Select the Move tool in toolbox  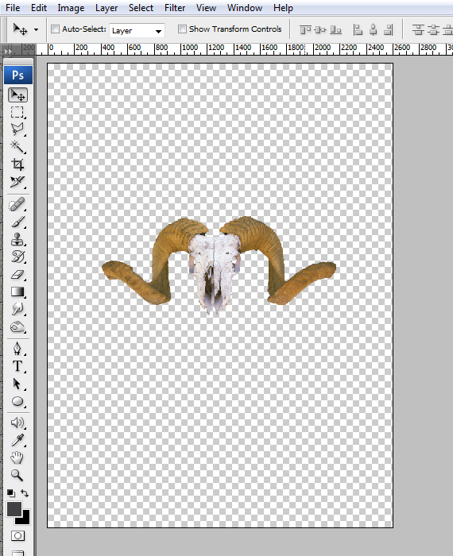tap(17, 95)
